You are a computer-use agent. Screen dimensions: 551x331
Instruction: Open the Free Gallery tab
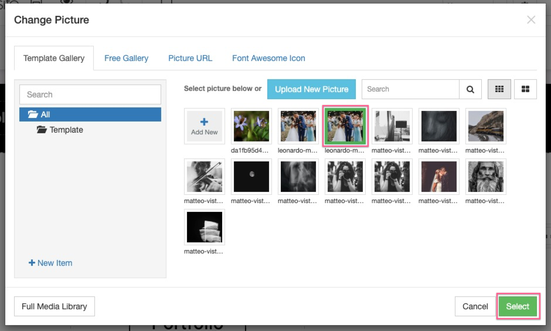[126, 58]
